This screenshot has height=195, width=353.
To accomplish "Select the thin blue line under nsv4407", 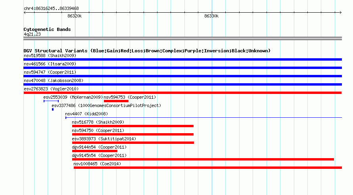I will [203, 118].
